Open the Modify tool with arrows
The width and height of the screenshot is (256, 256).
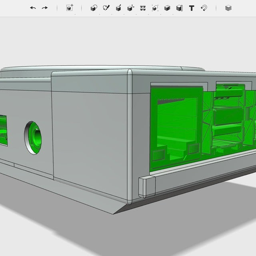pyautogui.click(x=130, y=8)
